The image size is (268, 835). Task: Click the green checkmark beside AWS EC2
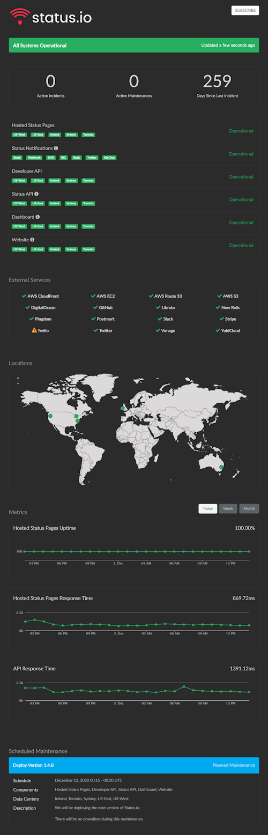click(94, 296)
